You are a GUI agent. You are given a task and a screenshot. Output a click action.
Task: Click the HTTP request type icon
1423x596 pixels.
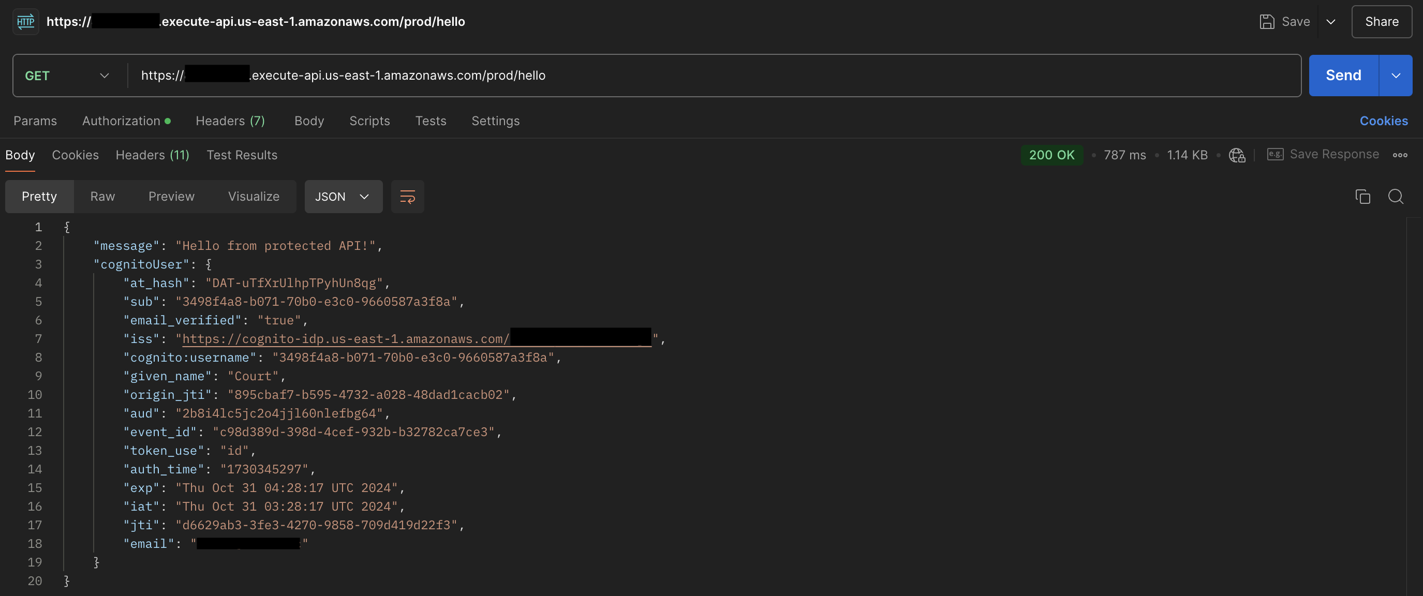[25, 22]
